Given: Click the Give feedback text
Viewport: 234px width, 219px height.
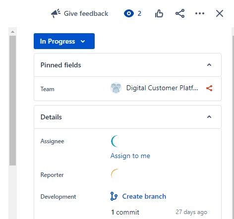Looking at the screenshot, I should [86, 13].
